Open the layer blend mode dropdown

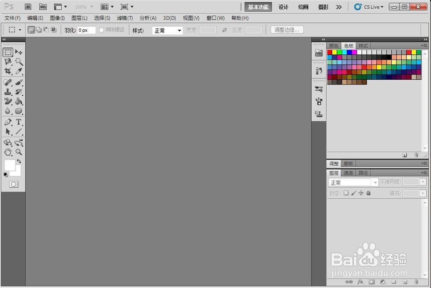click(353, 182)
